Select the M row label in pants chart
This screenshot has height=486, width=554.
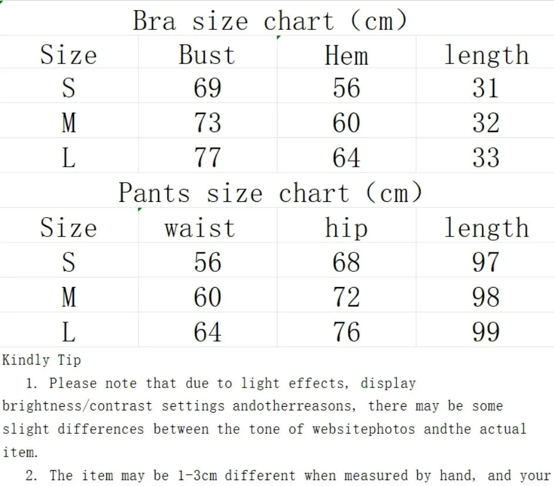tap(69, 296)
